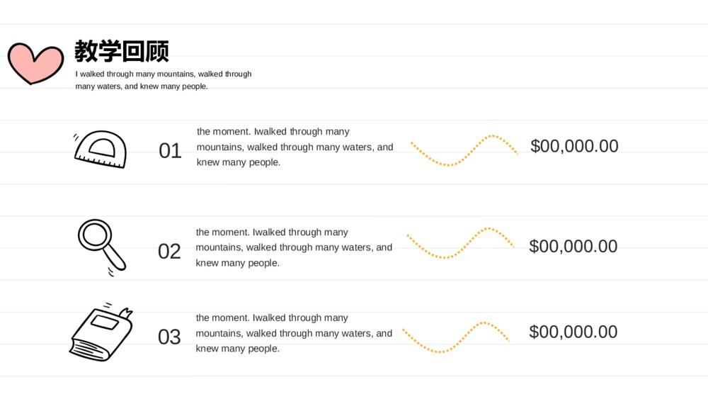Viewport: 708px width, 399px height.
Task: Select the number 03 label
Action: (x=169, y=337)
